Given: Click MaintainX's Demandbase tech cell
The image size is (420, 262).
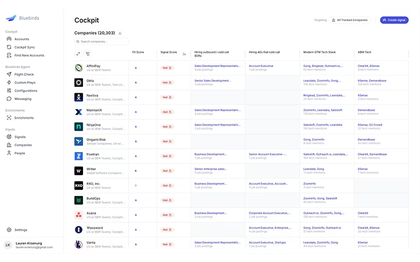Looking at the screenshot, I should pos(366,110).
